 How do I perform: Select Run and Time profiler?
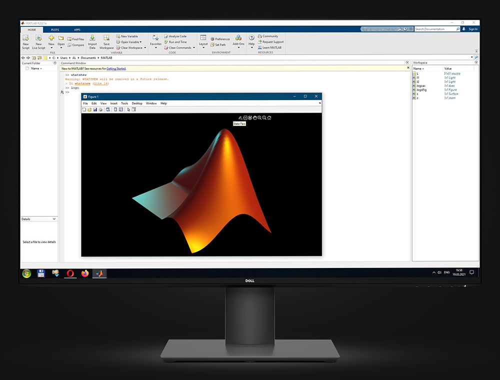(175, 42)
